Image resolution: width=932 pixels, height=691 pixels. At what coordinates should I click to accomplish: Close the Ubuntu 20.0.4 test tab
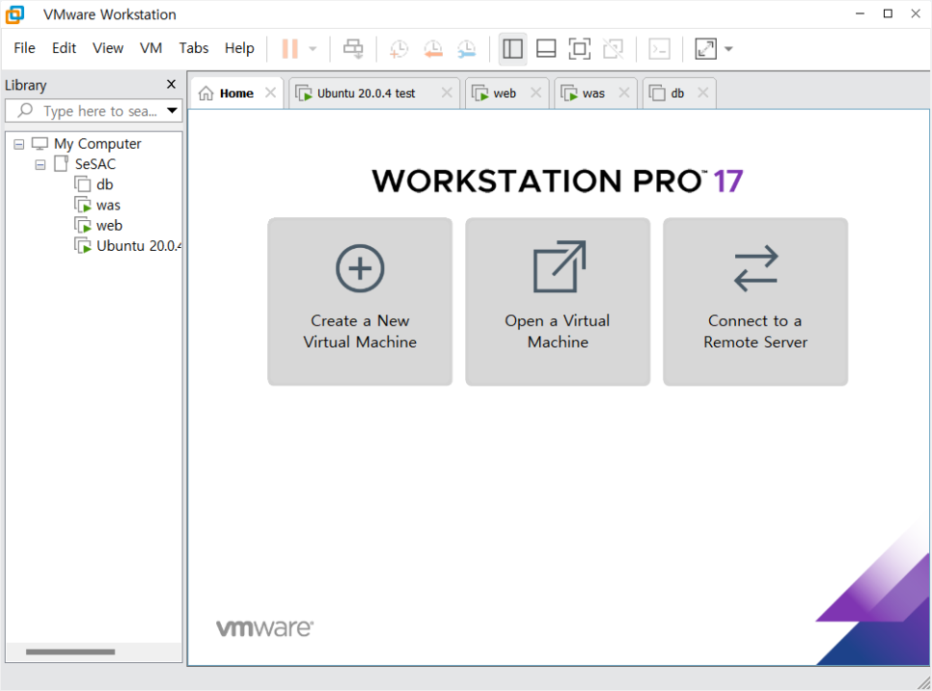click(x=447, y=93)
